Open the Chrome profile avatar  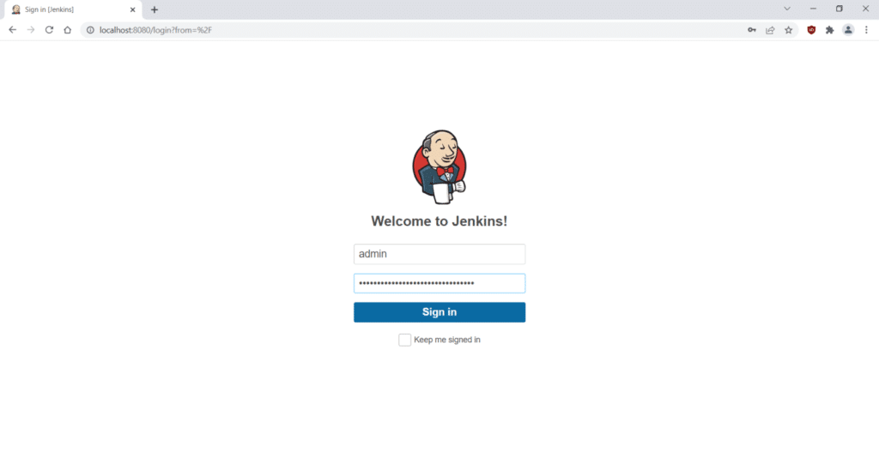848,30
